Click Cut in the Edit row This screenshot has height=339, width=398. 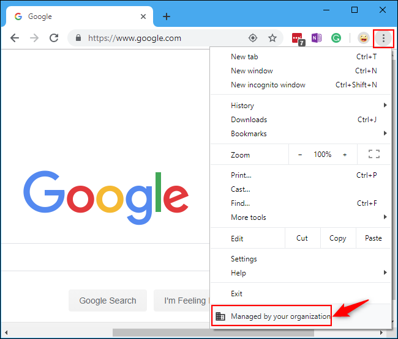click(302, 238)
